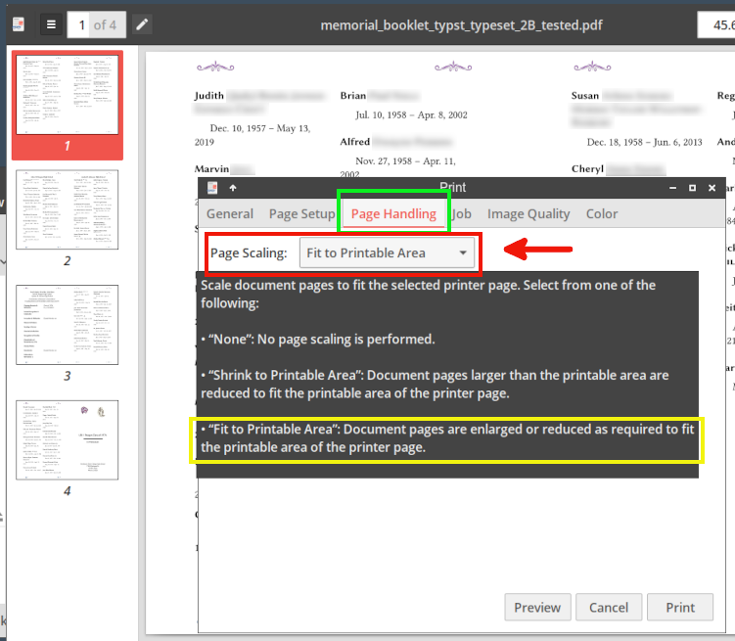Click the up-arrow icon in Print titlebar
Screen dimensions: 735x641
(x=233, y=188)
